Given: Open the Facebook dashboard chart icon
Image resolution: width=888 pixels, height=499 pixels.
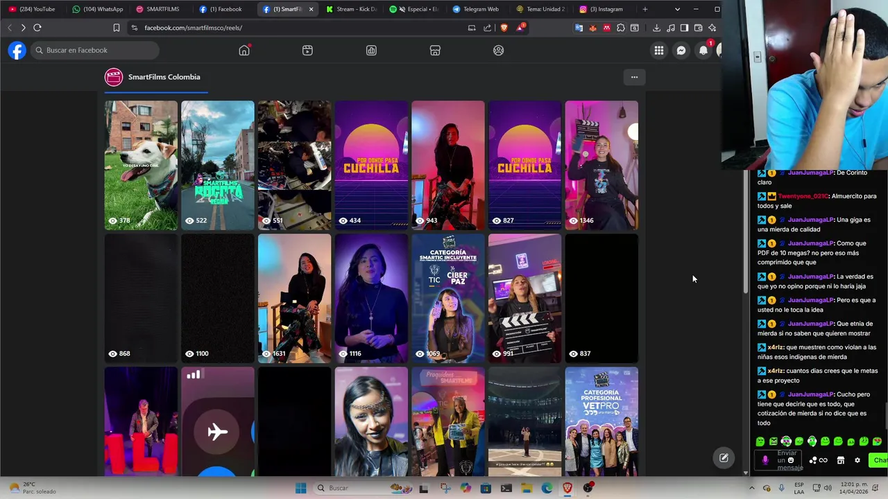Looking at the screenshot, I should point(371,51).
